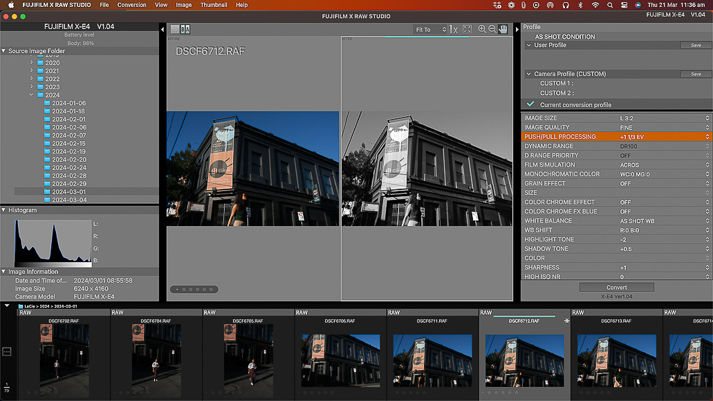Select the 2024-01-06 folder
713x401 pixels.
click(x=68, y=103)
